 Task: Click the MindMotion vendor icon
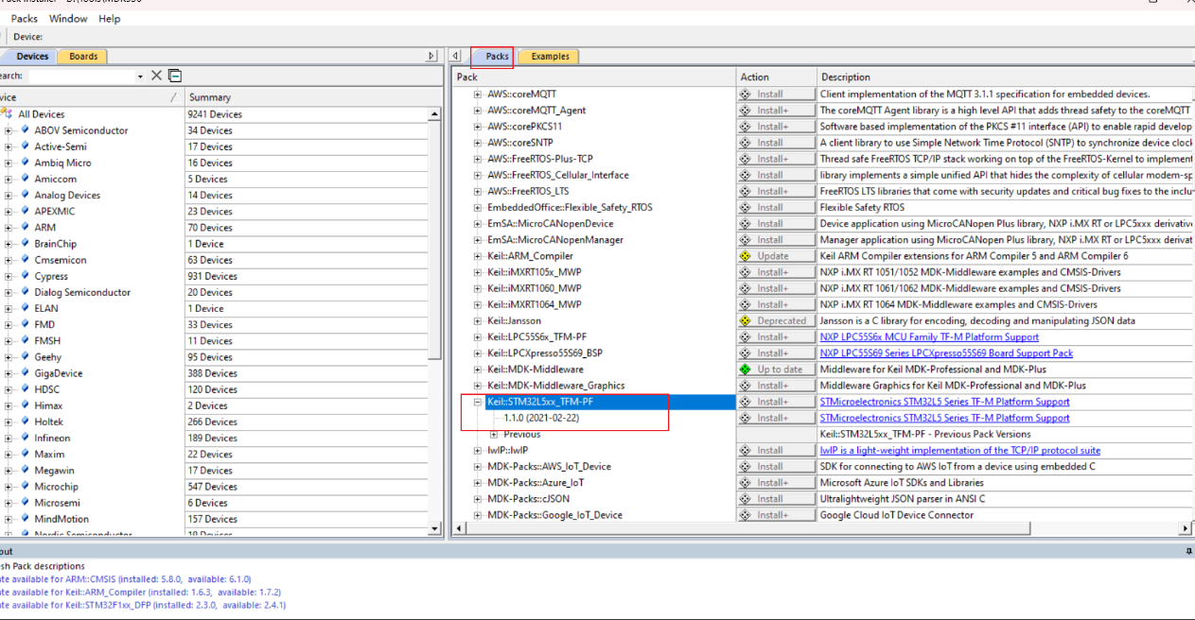point(25,519)
